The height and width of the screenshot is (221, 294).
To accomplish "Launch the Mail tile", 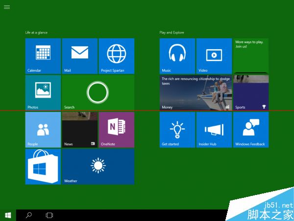I will pos(80,56).
